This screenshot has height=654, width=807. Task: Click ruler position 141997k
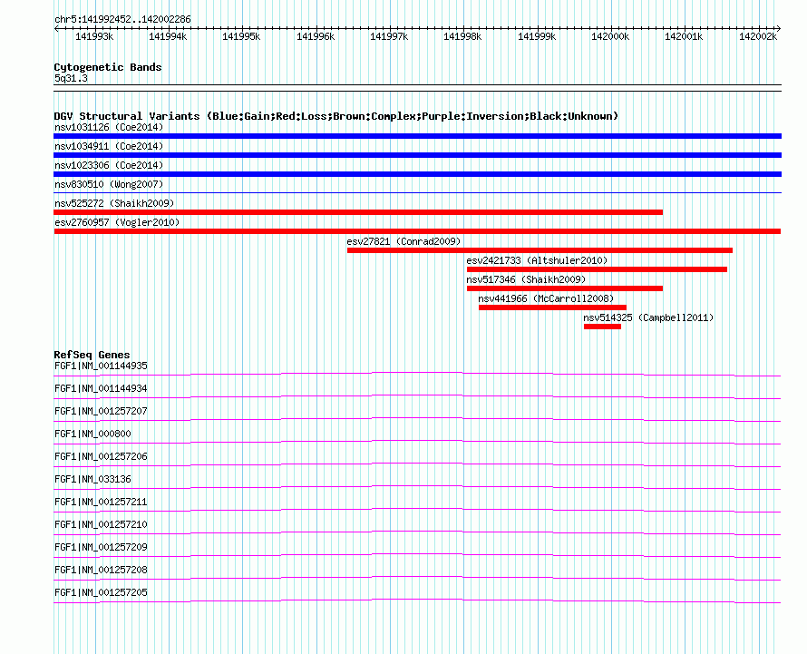coord(389,36)
